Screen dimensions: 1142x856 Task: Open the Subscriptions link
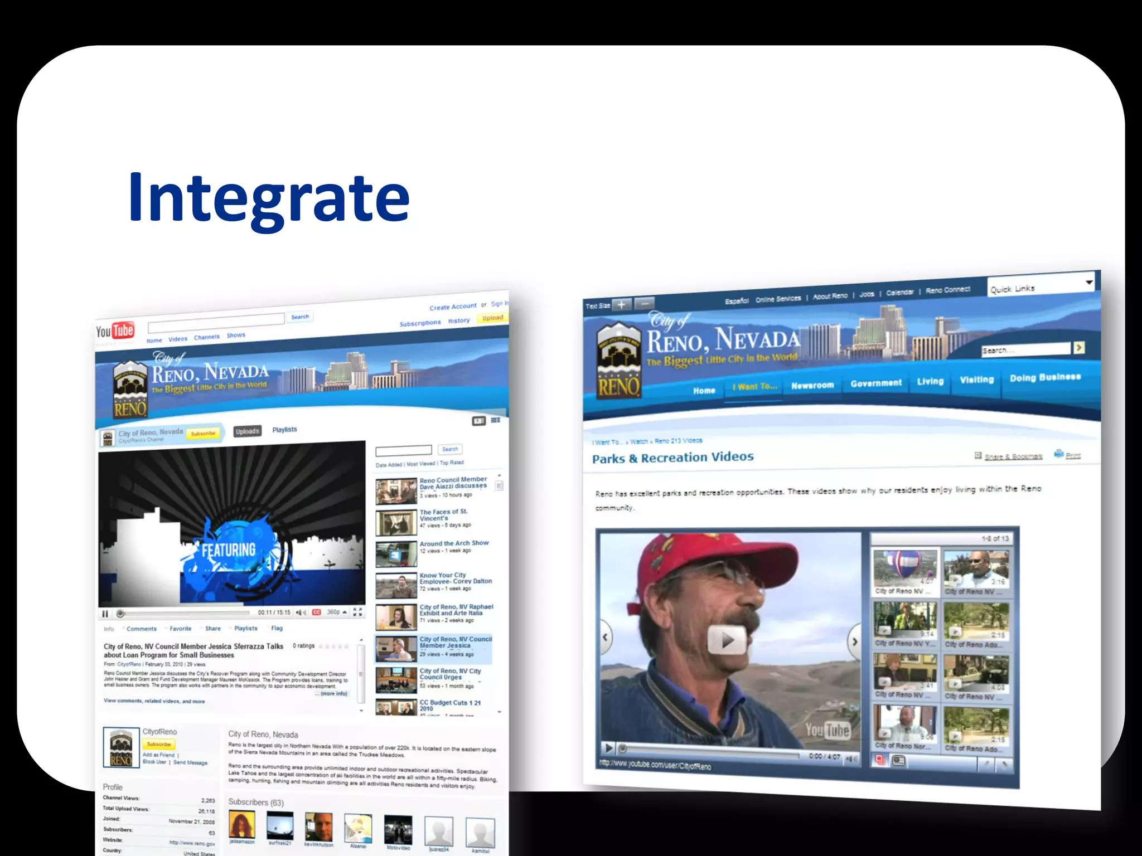pos(420,323)
